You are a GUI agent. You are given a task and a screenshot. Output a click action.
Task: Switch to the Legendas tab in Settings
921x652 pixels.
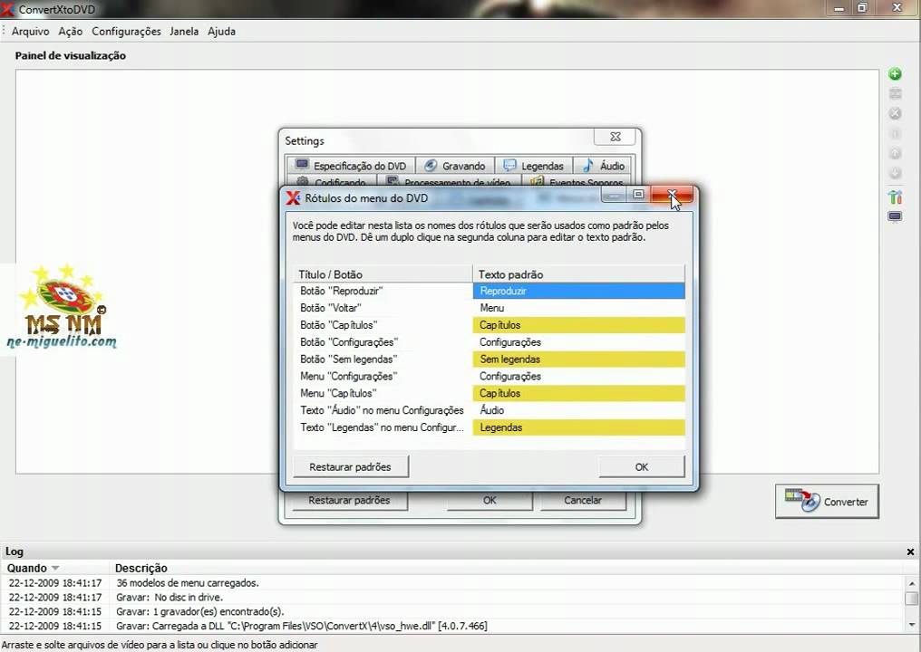click(x=534, y=166)
